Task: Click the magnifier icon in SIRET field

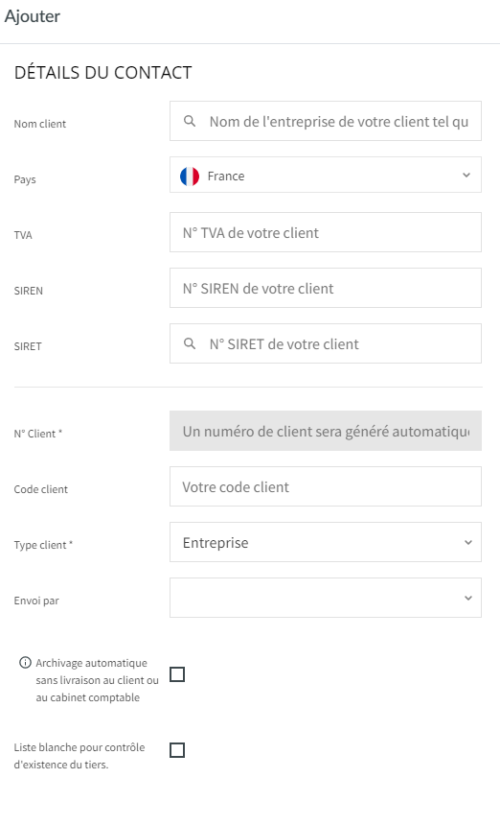Action: (x=190, y=343)
